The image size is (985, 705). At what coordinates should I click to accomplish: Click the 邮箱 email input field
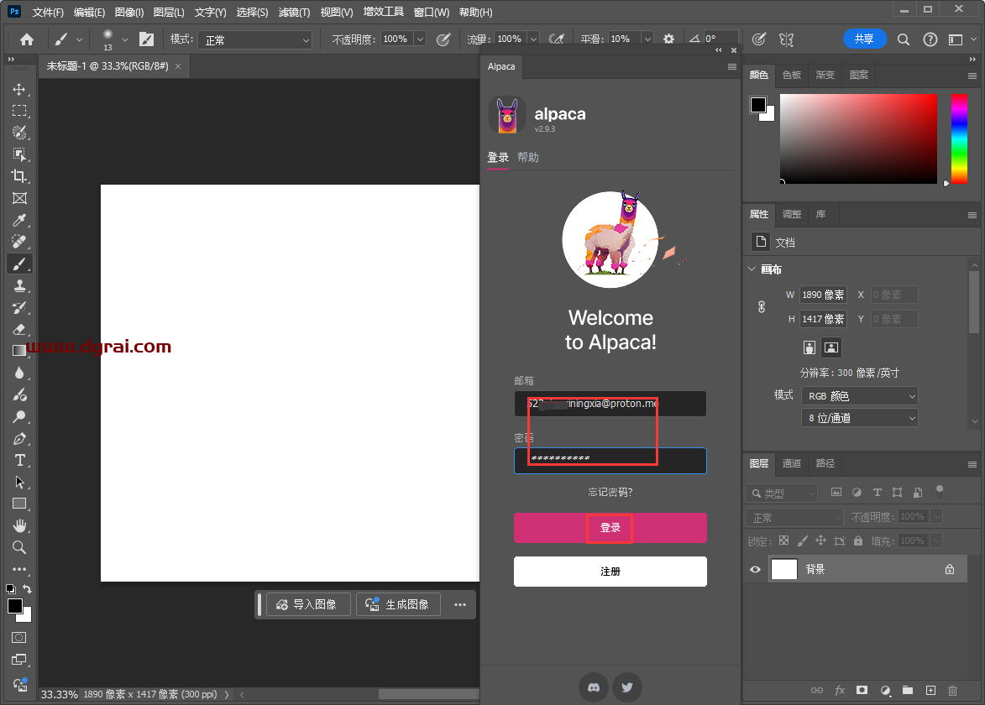click(x=610, y=404)
